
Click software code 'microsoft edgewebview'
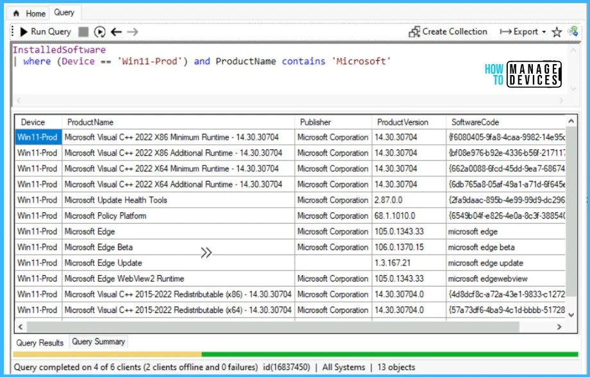(x=506, y=279)
